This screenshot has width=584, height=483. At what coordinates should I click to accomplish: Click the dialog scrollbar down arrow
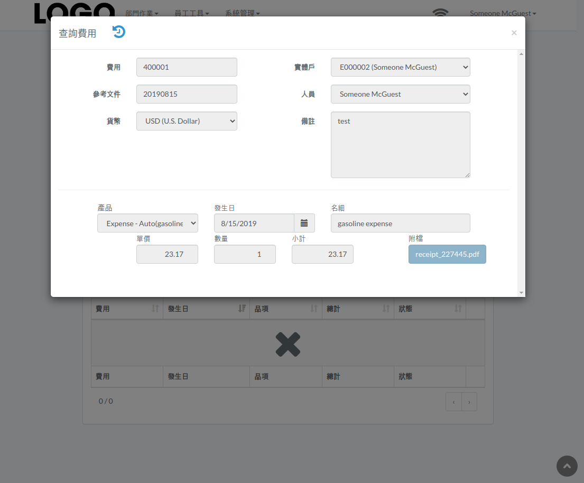pos(521,293)
